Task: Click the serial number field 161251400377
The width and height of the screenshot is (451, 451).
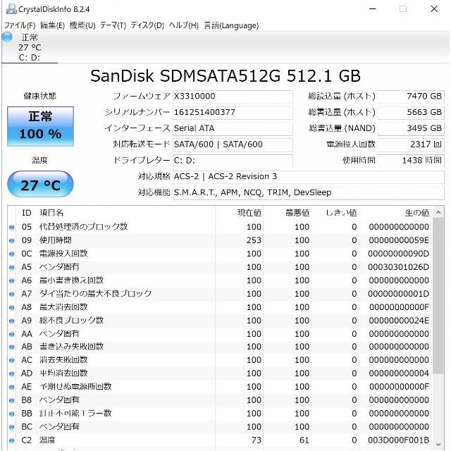Action: pyautogui.click(x=233, y=113)
